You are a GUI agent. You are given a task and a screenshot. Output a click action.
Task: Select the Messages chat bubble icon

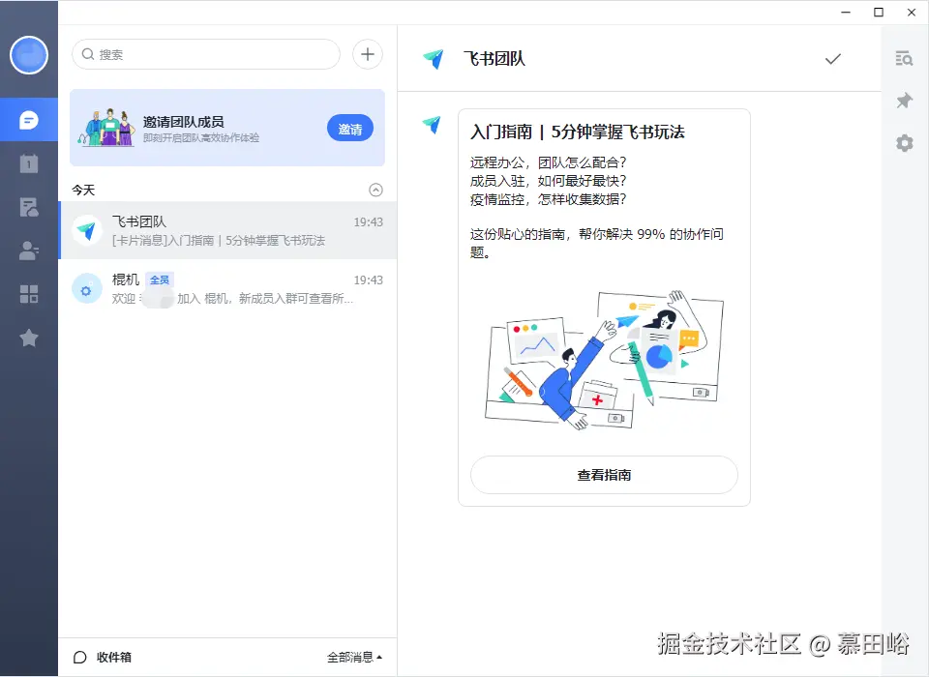(29, 120)
